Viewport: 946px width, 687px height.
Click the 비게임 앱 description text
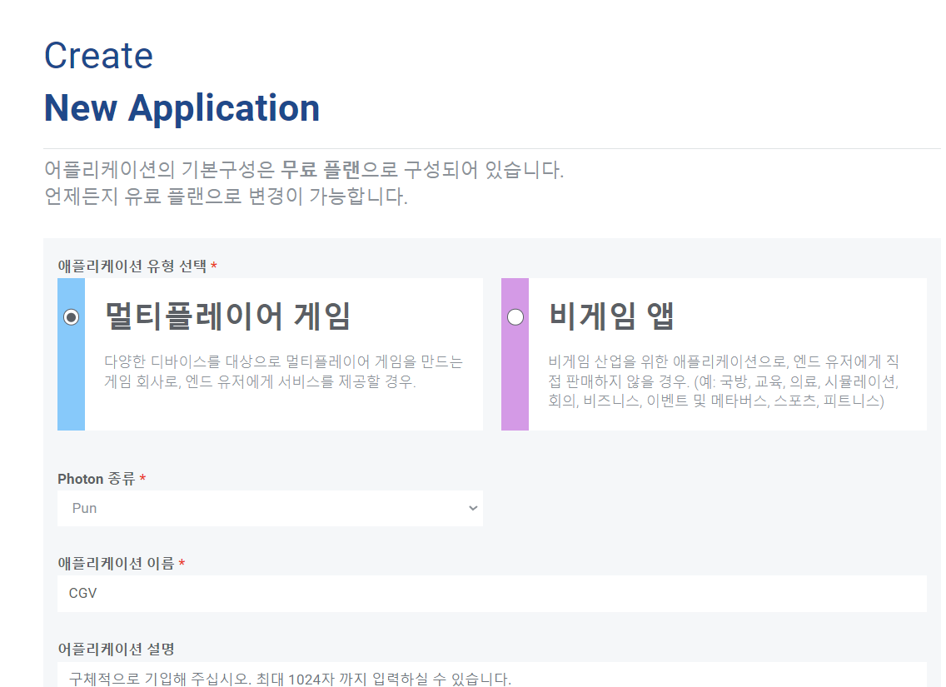pyautogui.click(x=724, y=381)
